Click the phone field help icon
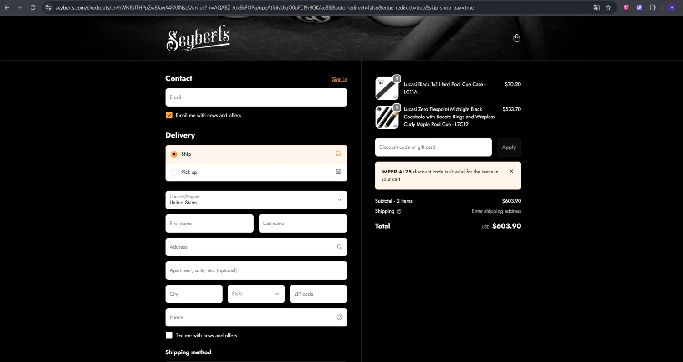The image size is (683, 362). (339, 317)
